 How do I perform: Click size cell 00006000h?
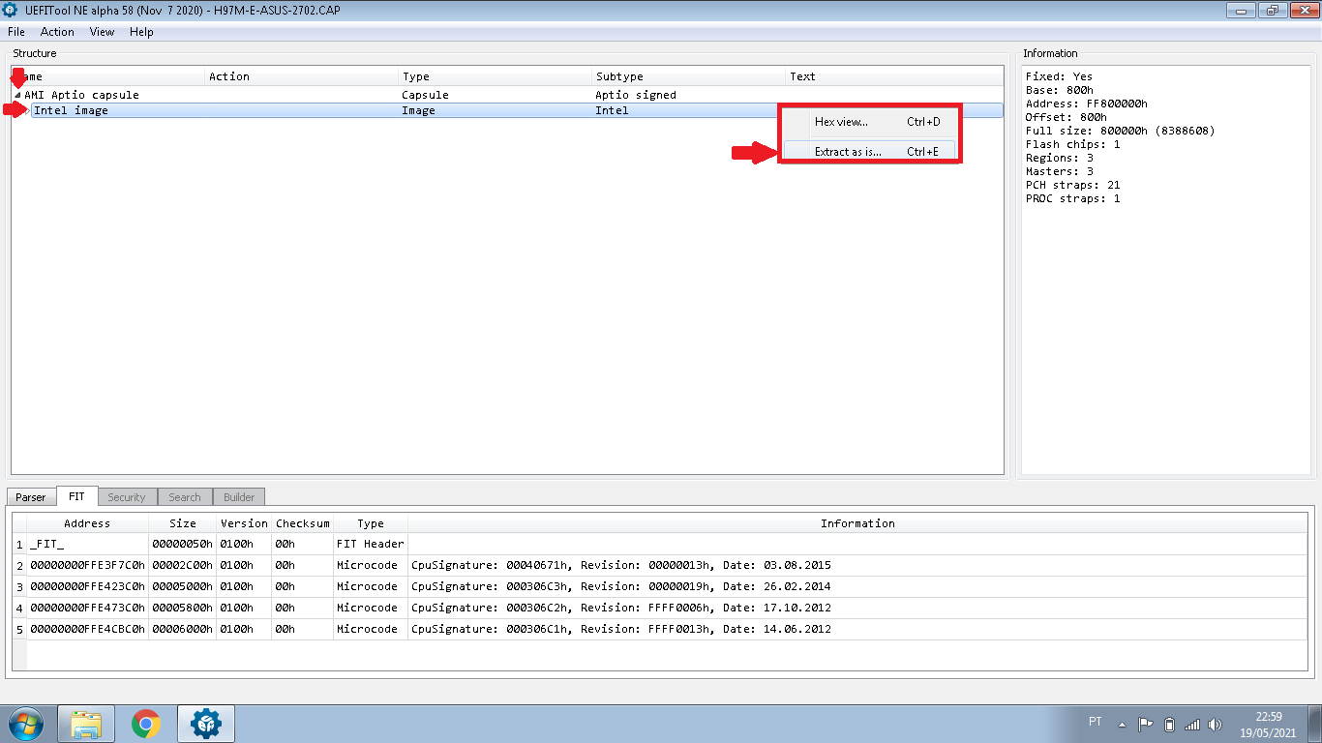[x=182, y=629]
